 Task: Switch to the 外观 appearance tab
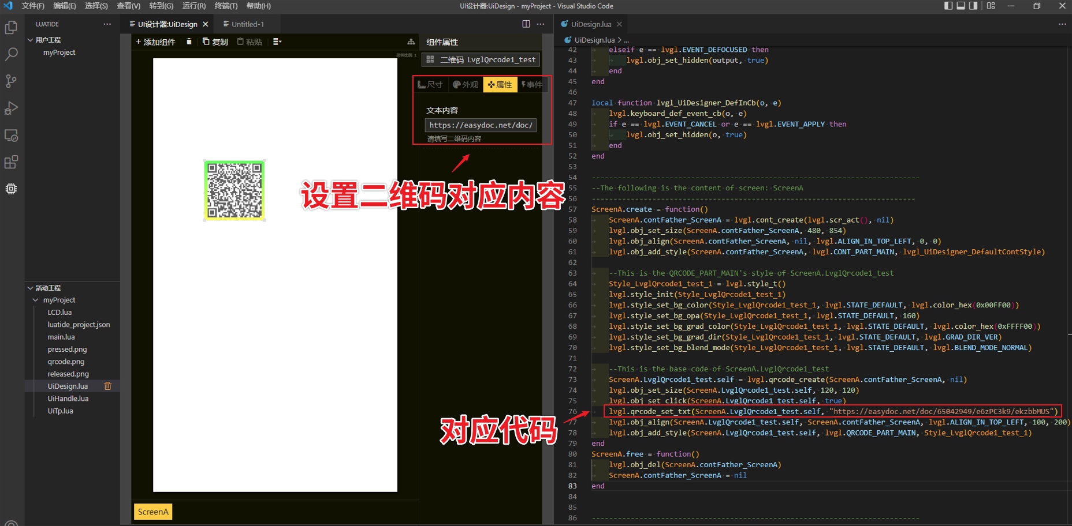(466, 84)
